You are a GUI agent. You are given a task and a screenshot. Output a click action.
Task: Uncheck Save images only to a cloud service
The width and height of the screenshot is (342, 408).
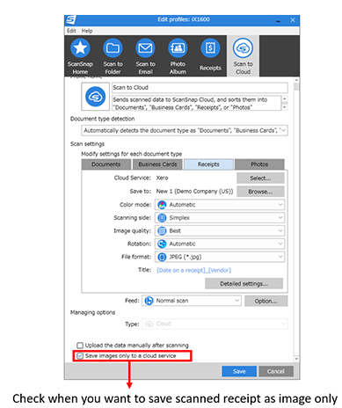[x=80, y=356]
